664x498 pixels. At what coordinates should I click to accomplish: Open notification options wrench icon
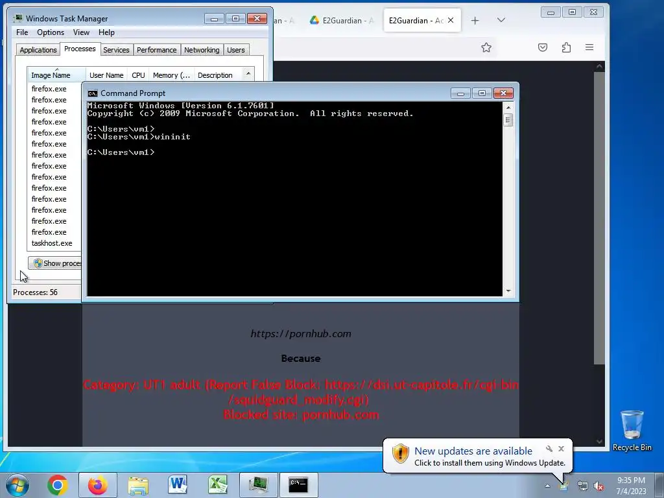549,449
